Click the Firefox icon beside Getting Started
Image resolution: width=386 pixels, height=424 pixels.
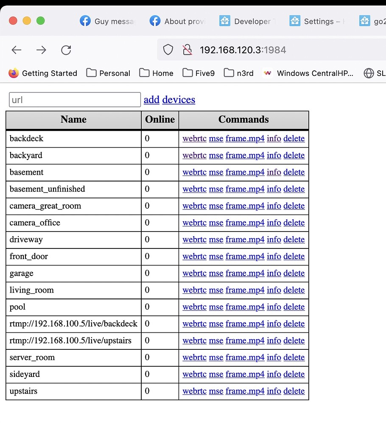13,73
